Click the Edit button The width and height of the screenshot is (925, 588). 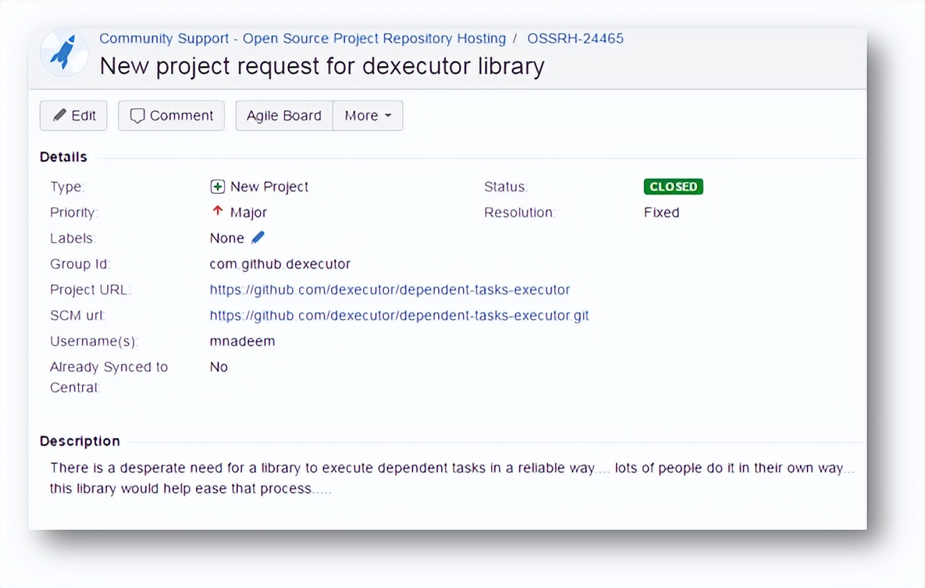74,115
